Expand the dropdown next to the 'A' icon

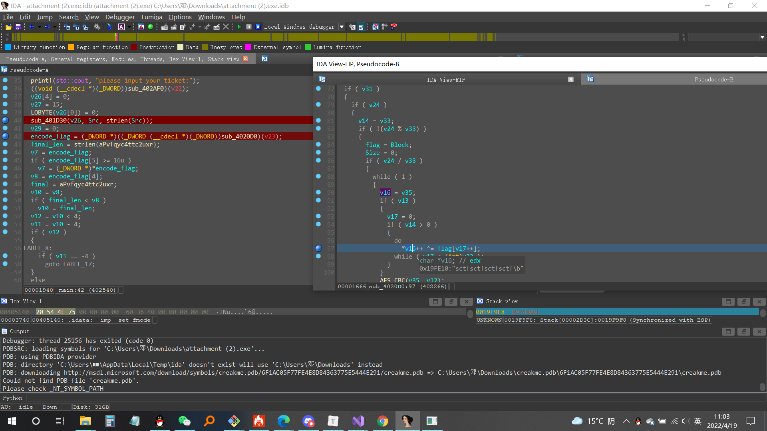129,27
